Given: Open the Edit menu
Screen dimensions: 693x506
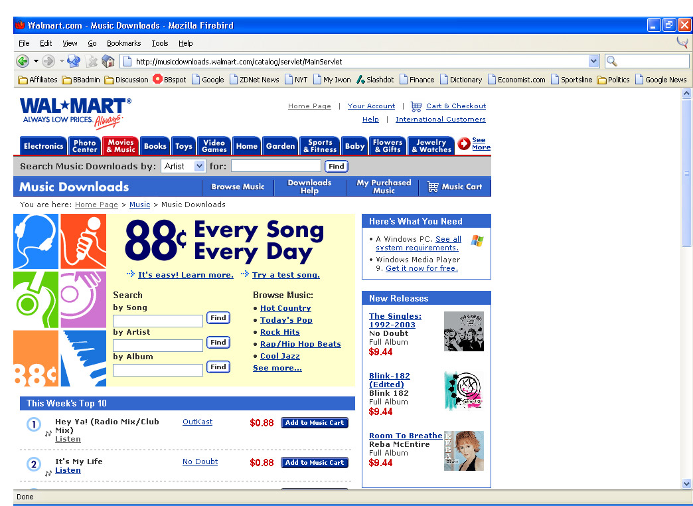Looking at the screenshot, I should pyautogui.click(x=46, y=43).
